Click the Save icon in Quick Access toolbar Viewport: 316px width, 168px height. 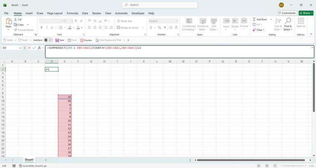pyautogui.click(x=57, y=40)
